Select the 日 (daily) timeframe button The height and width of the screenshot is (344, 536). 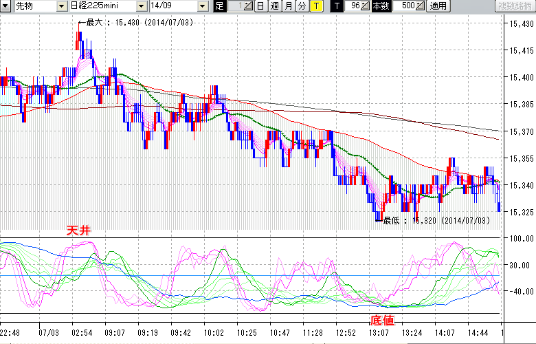coord(260,6)
